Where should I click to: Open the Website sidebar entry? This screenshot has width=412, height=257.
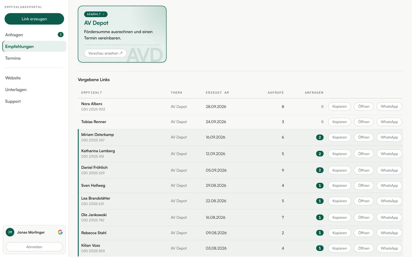coord(34,78)
